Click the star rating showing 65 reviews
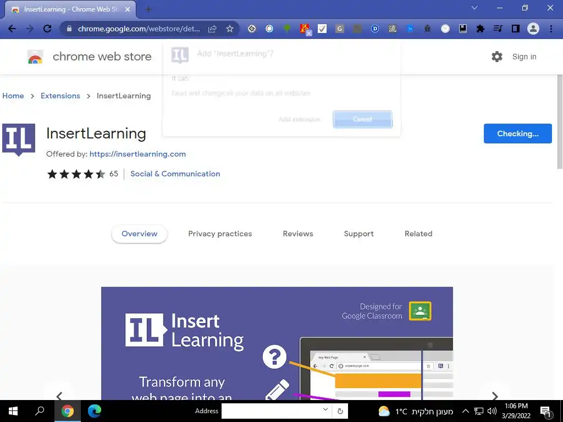 coord(82,174)
